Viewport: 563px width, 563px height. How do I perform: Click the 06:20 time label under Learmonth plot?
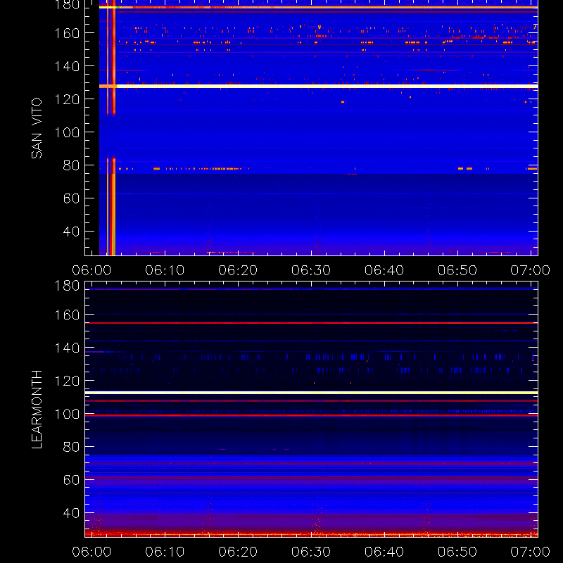[x=238, y=552]
